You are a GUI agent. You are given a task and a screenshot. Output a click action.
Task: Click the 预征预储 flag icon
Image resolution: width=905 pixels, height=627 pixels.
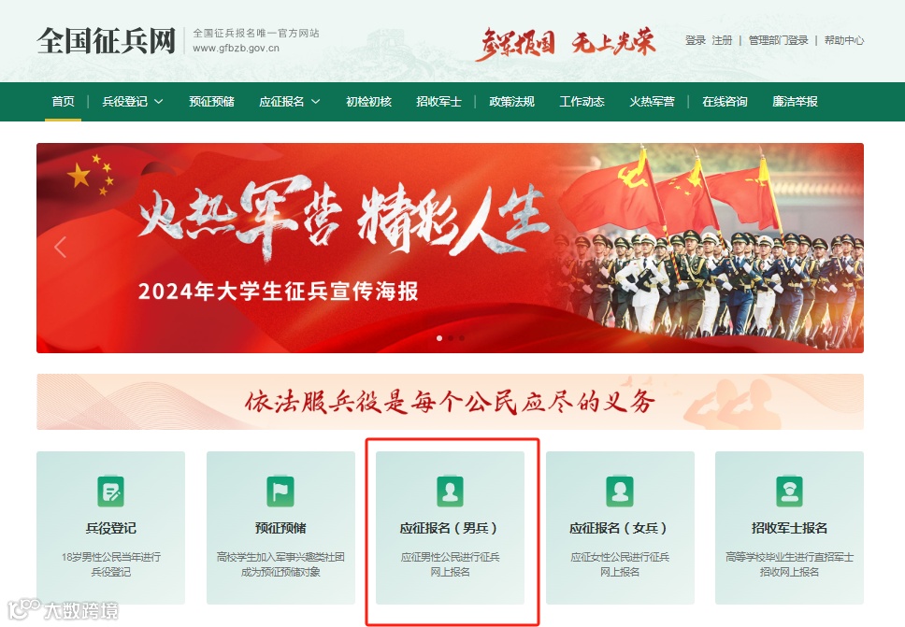pos(280,492)
